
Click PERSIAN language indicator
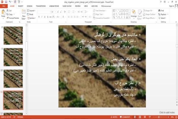coord(20,117)
